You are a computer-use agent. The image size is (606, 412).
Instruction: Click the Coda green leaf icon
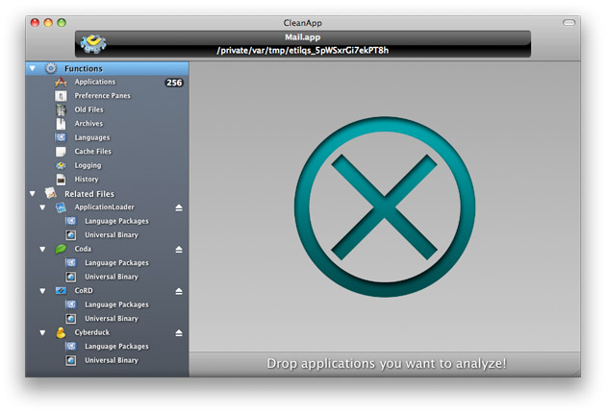(x=61, y=249)
